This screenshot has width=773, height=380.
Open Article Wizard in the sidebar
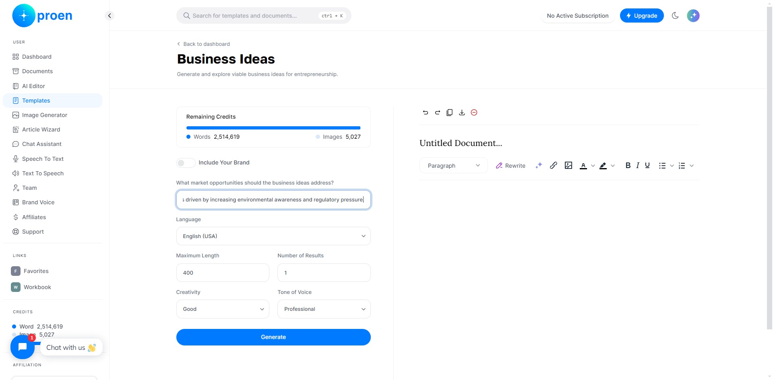pyautogui.click(x=52, y=129)
